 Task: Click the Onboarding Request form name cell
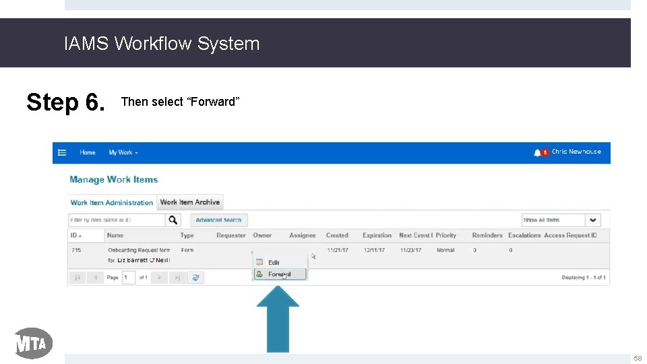click(139, 255)
